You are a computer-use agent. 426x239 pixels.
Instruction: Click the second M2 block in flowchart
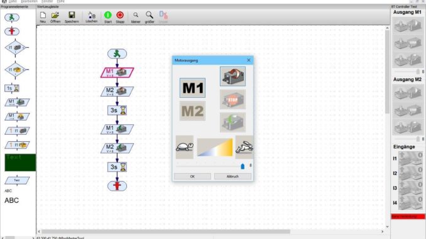coord(117,148)
